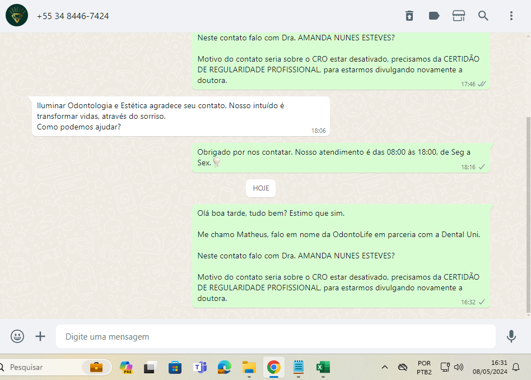This screenshot has width=531, height=380.
Task: Click the tooth emoji in message
Action: [217, 163]
